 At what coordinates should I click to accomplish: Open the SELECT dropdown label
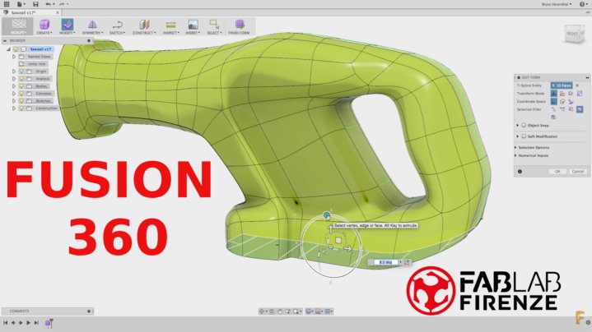click(x=214, y=33)
